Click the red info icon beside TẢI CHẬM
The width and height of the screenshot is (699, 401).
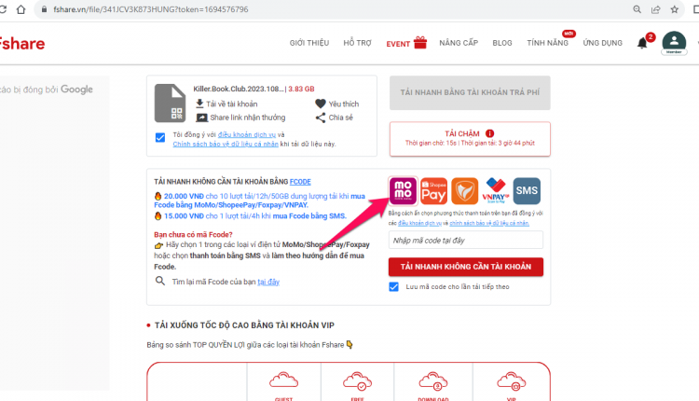click(489, 133)
